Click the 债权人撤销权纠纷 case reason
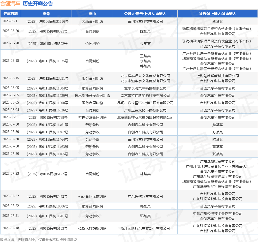 coord(92,228)
